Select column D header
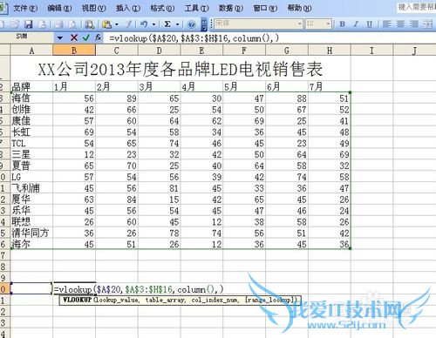 coord(160,51)
